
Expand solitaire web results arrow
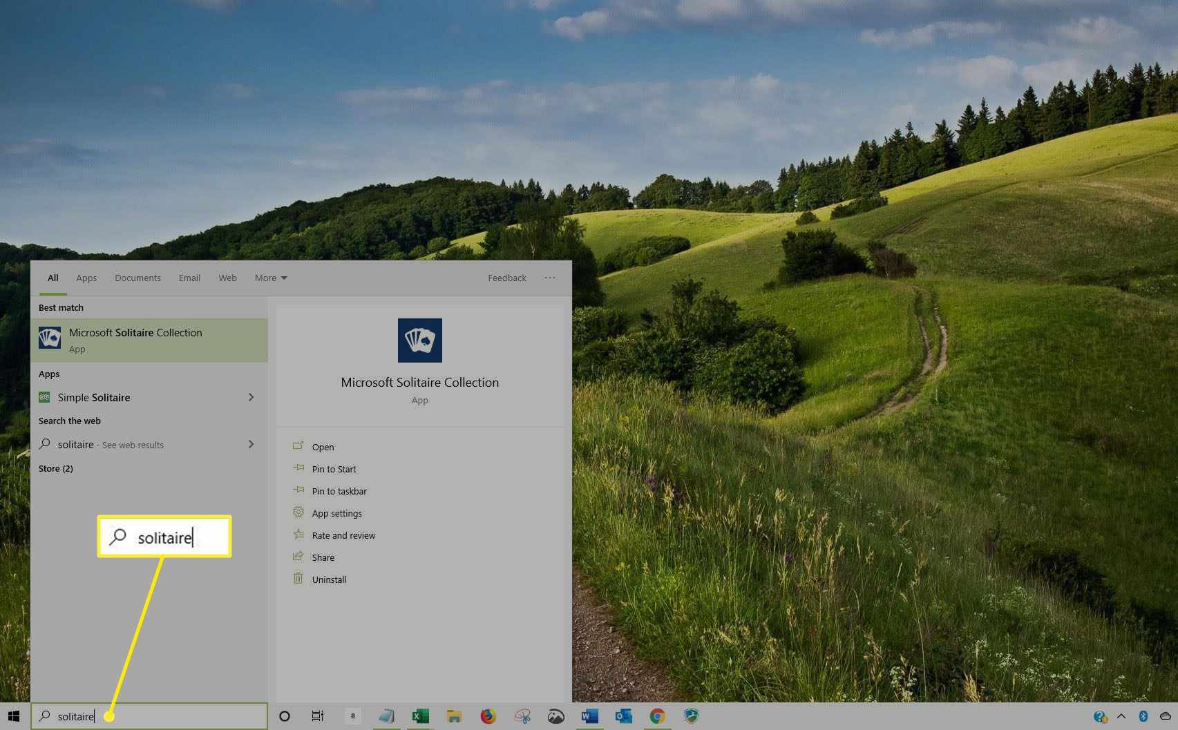point(251,444)
